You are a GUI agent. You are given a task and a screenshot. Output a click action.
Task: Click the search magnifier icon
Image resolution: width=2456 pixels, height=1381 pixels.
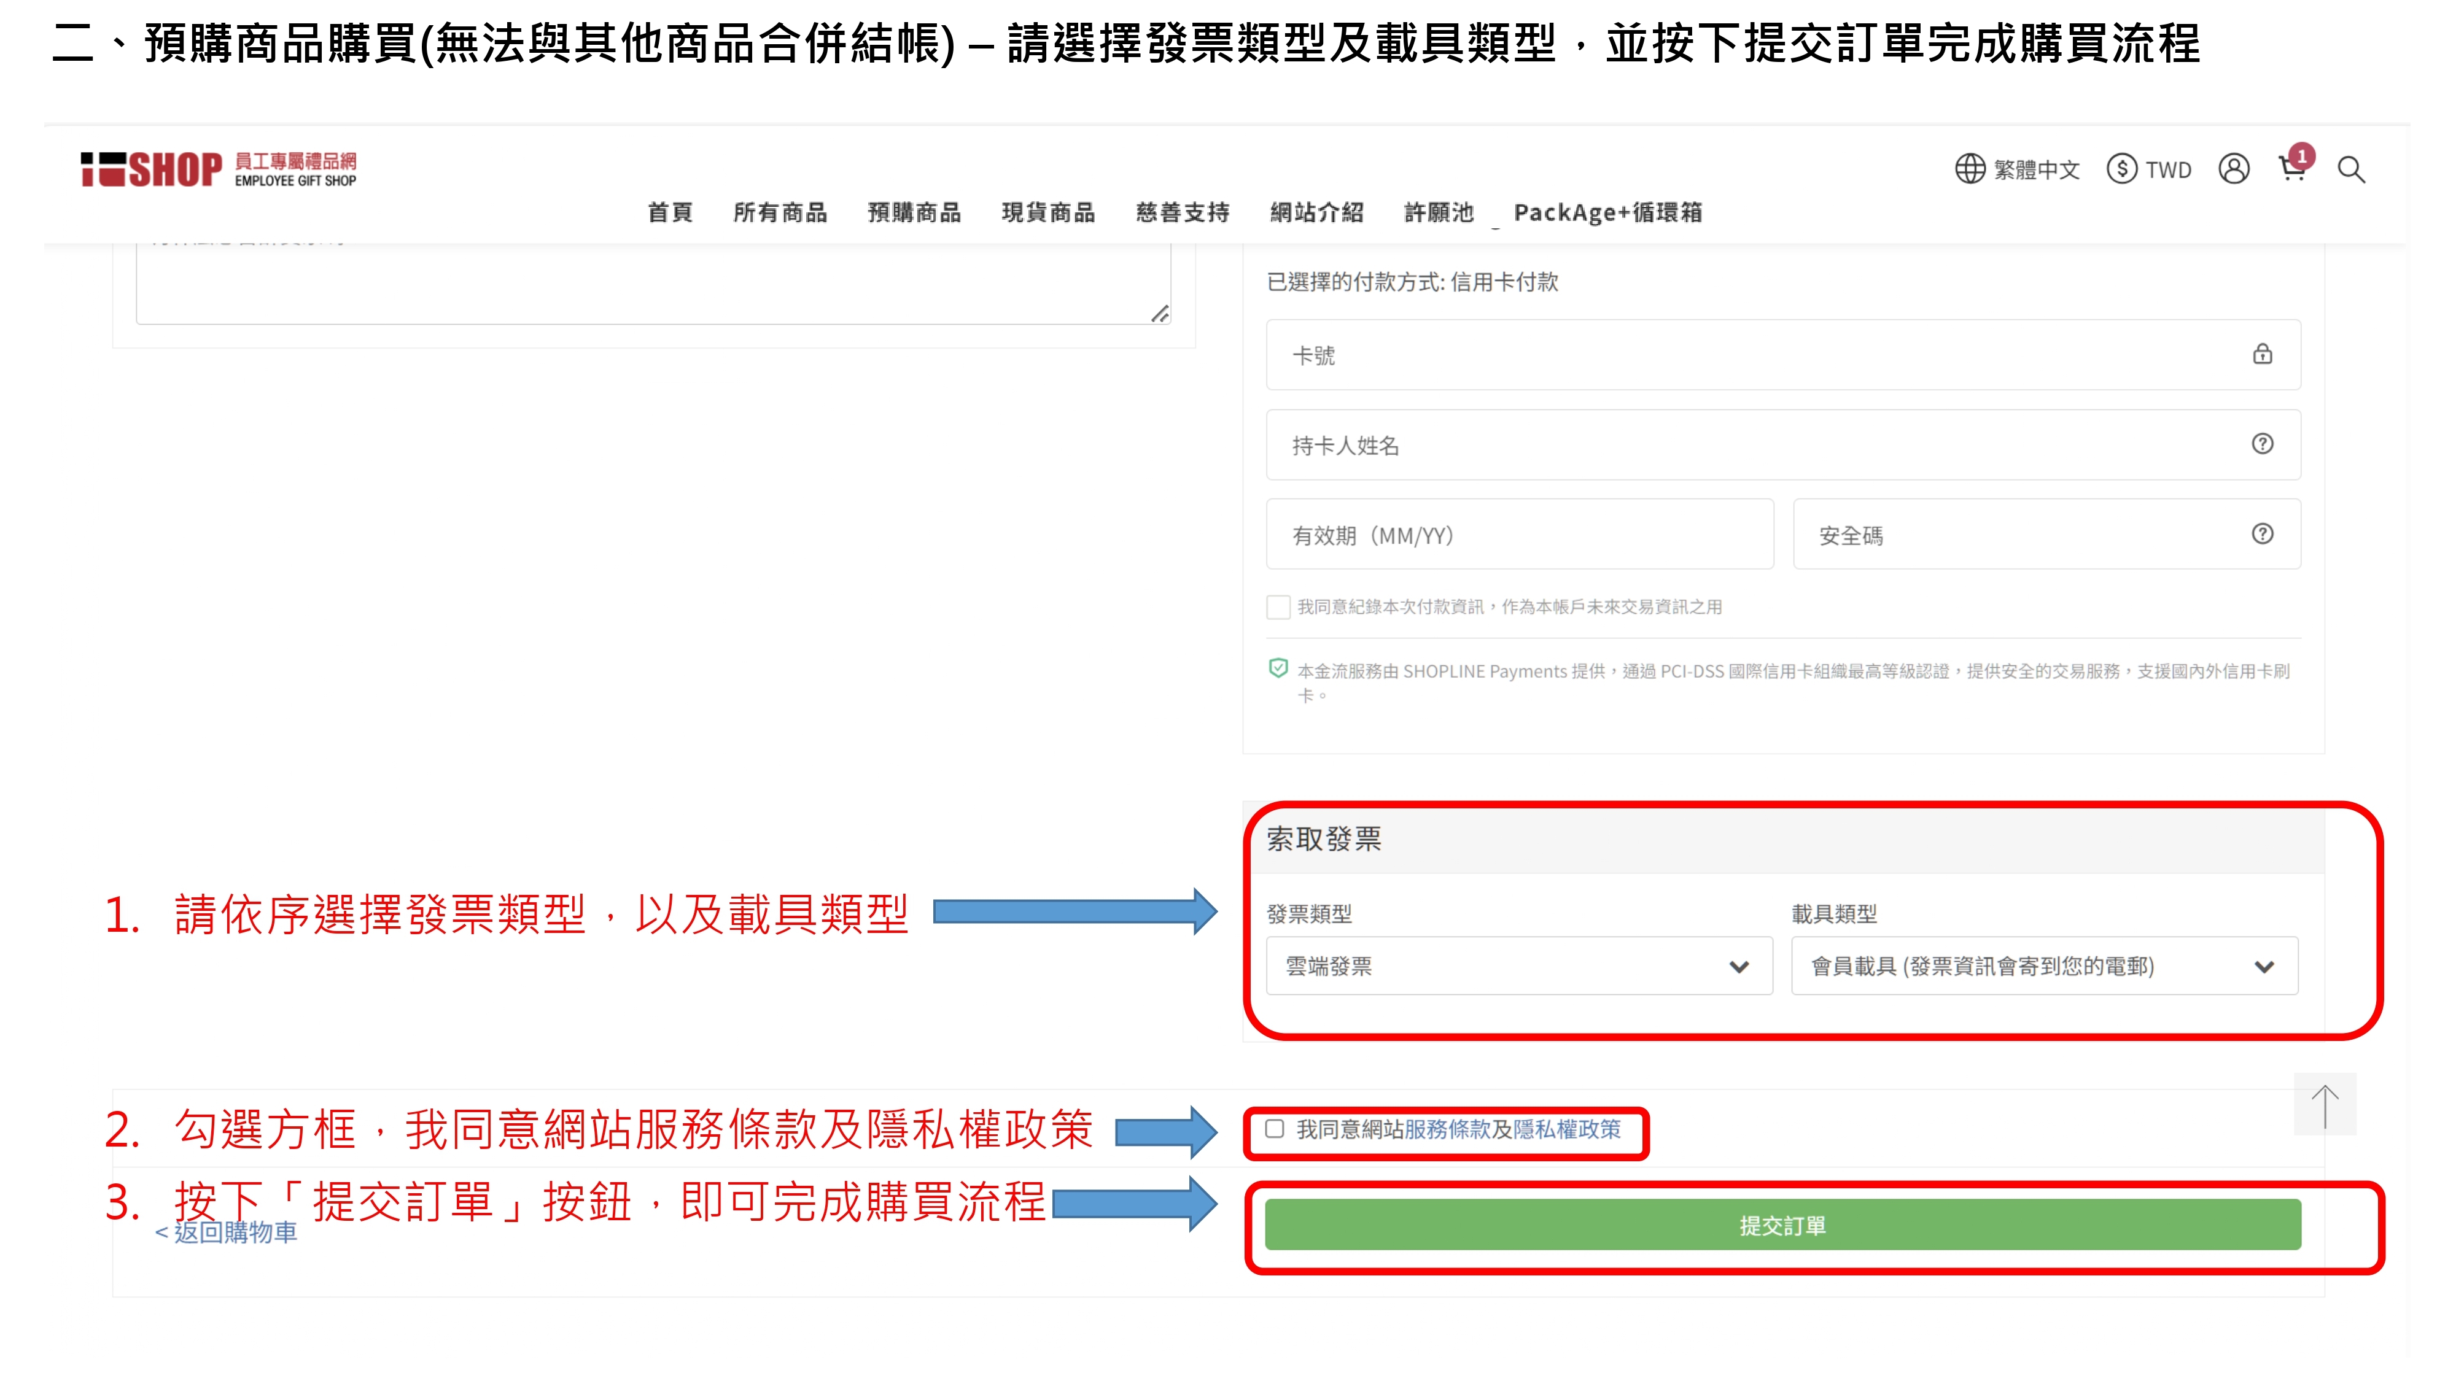pos(2351,169)
